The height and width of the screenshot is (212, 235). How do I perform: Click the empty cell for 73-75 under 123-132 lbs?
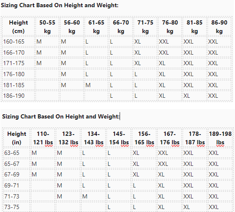coord(68,207)
